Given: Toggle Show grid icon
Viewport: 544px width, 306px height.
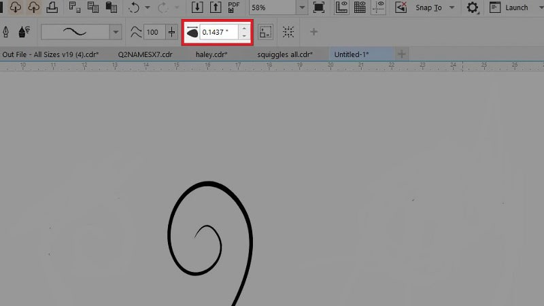Looking at the screenshot, I should pos(360,7).
